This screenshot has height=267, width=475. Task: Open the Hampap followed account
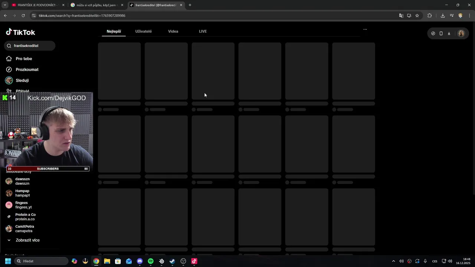point(22,193)
